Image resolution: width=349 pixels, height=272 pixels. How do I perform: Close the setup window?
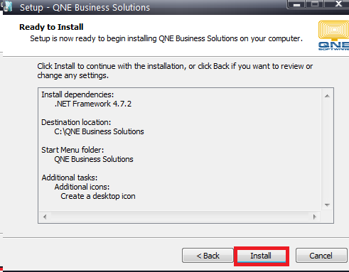point(338,4)
